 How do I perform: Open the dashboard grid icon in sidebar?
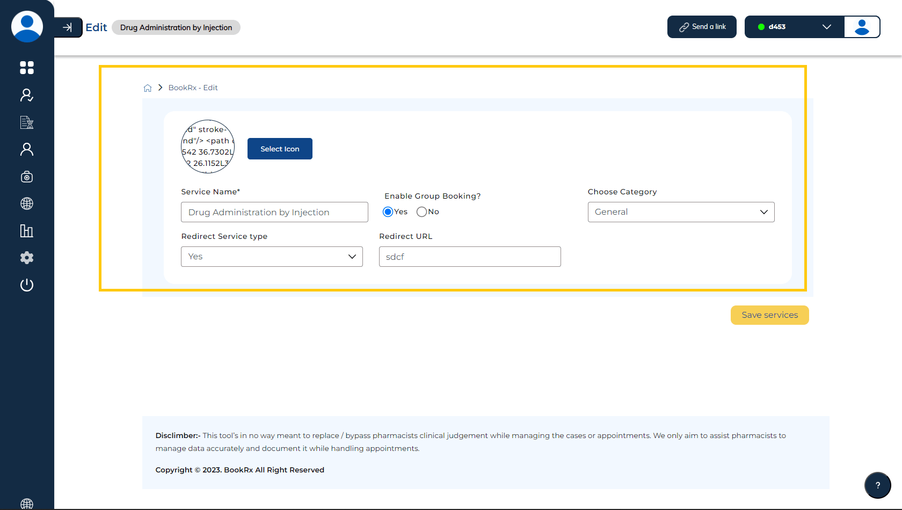point(27,68)
